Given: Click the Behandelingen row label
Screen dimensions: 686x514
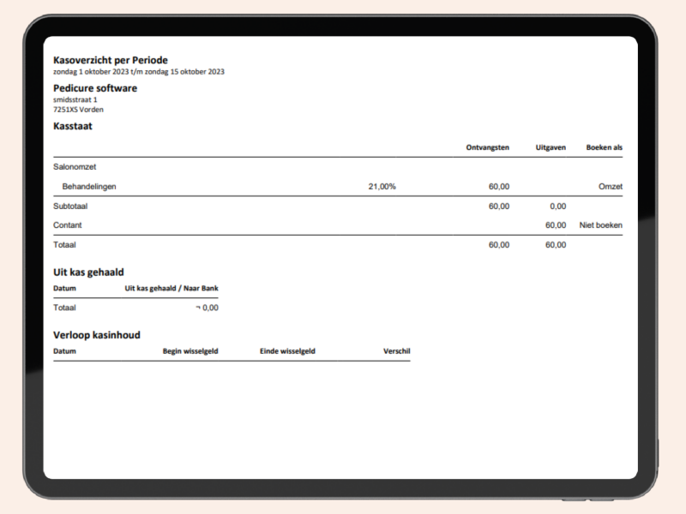Looking at the screenshot, I should pos(89,186).
